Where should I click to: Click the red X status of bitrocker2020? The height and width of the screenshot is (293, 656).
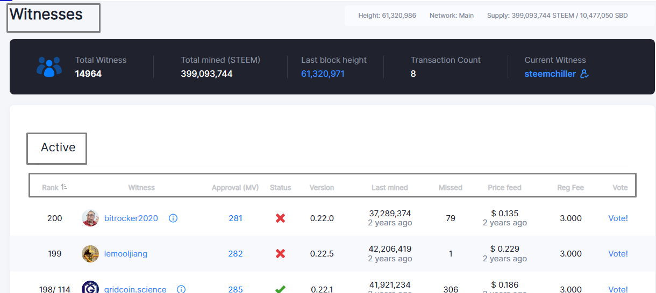(280, 218)
